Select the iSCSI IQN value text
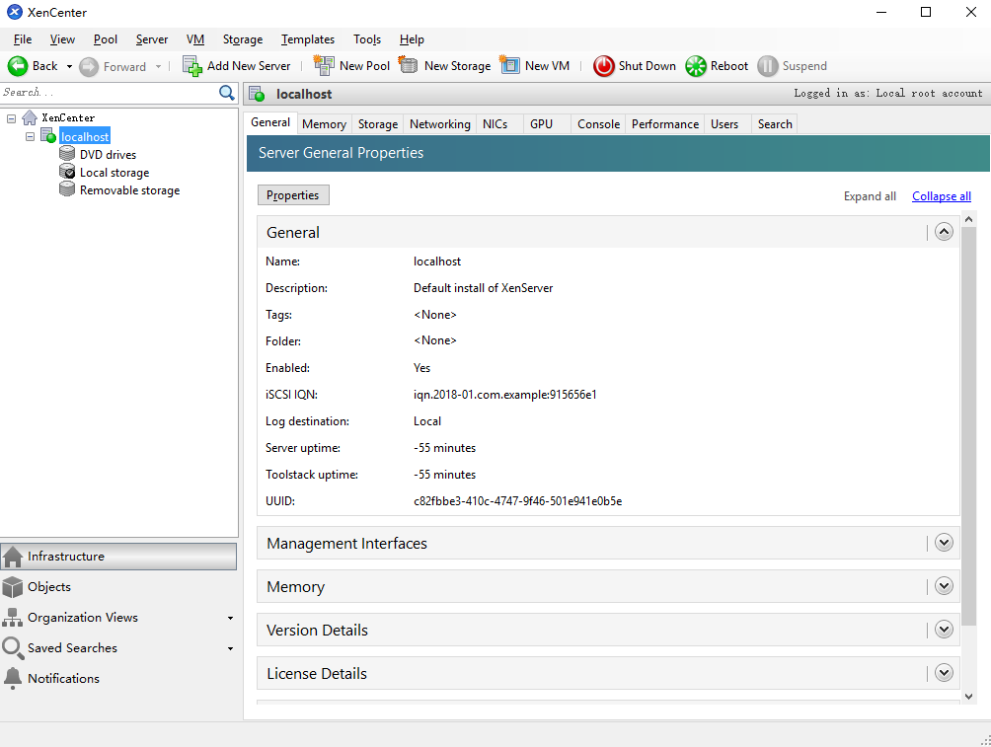Screen dimensions: 991x747 505,395
